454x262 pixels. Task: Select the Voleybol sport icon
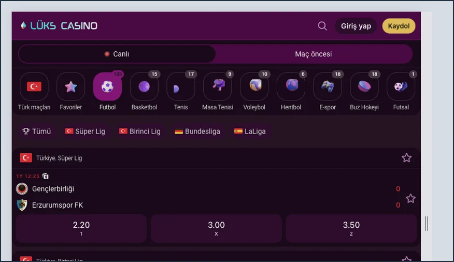(x=254, y=86)
